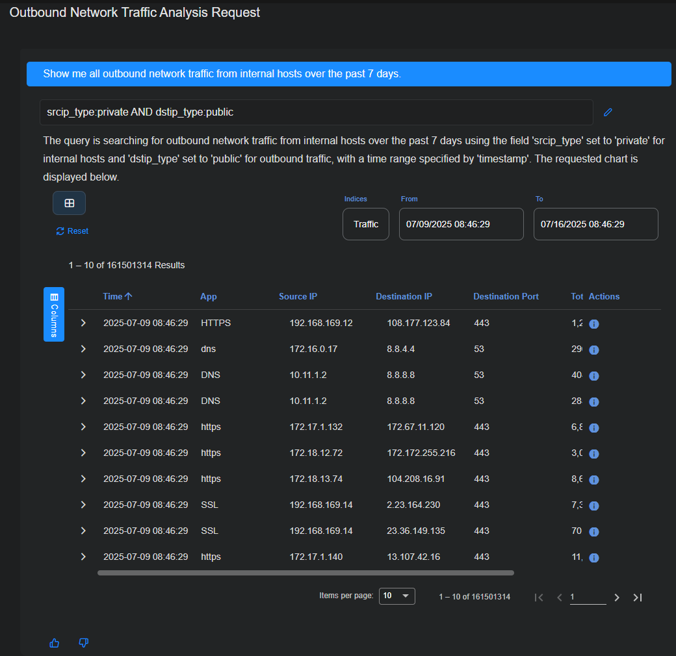The image size is (676, 656).
Task: Open the Items per page dropdown
Action: [x=396, y=596]
